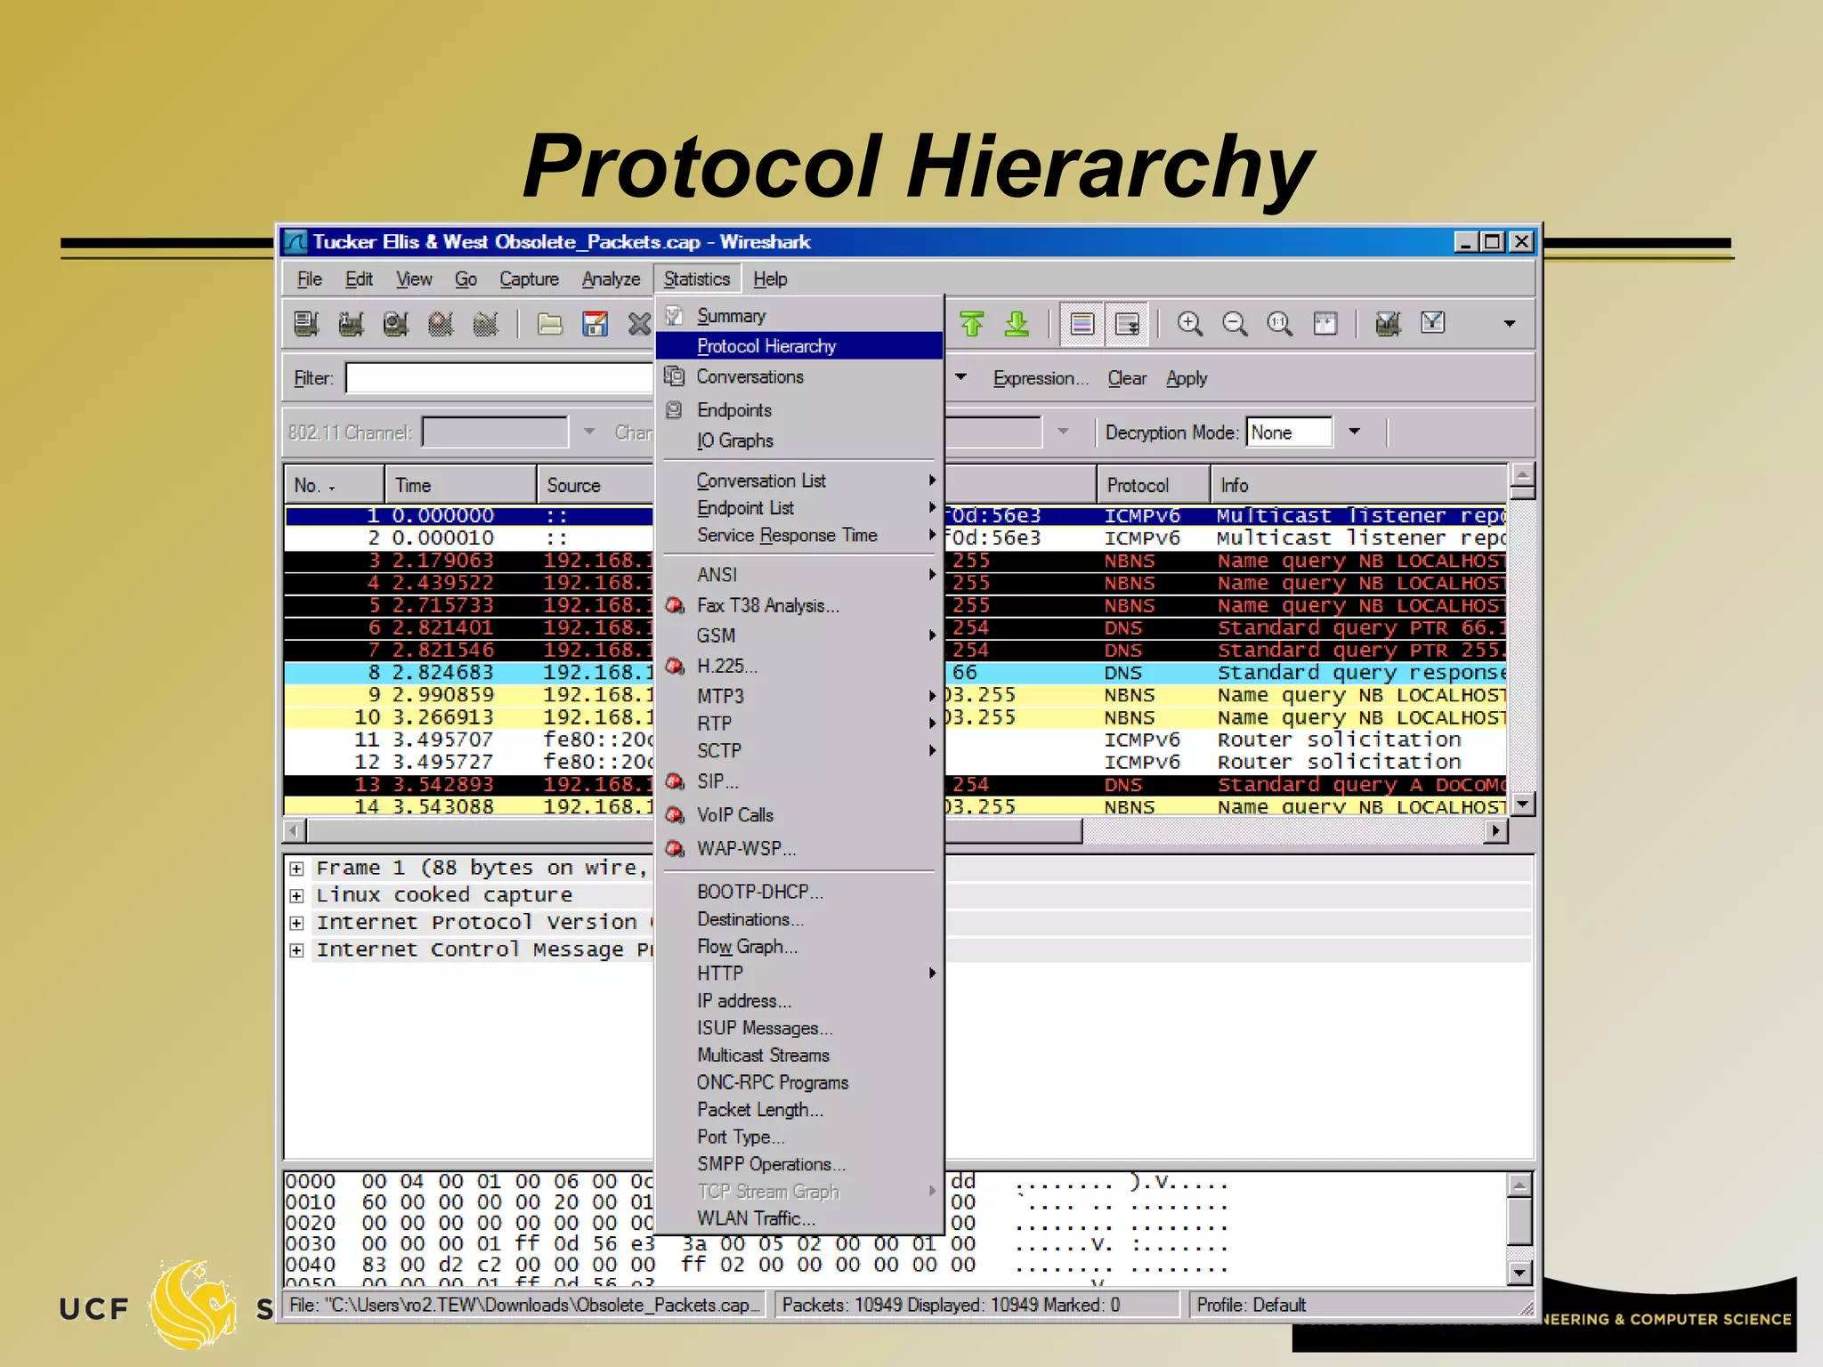Click the Clear filter button
1823x1367 pixels.
[x=1127, y=378]
